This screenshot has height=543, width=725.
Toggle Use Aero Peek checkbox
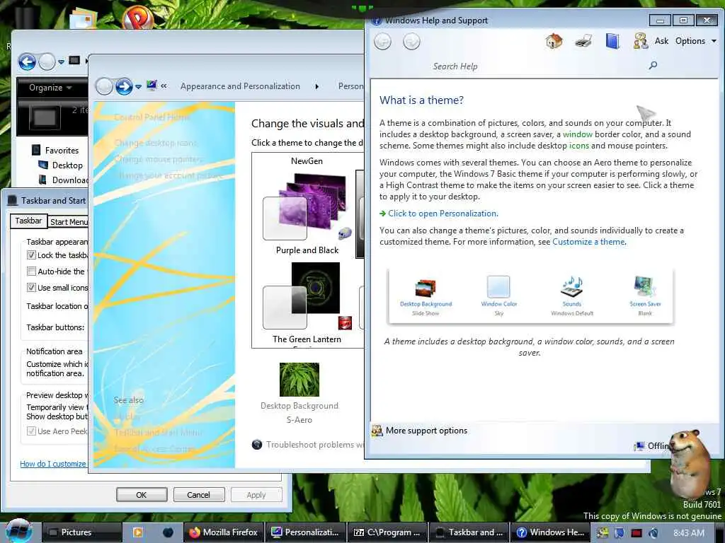pyautogui.click(x=31, y=431)
